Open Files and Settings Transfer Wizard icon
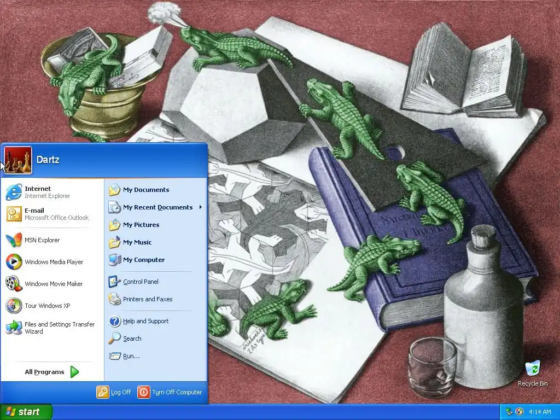Screen dimensions: 560x420 14,328
